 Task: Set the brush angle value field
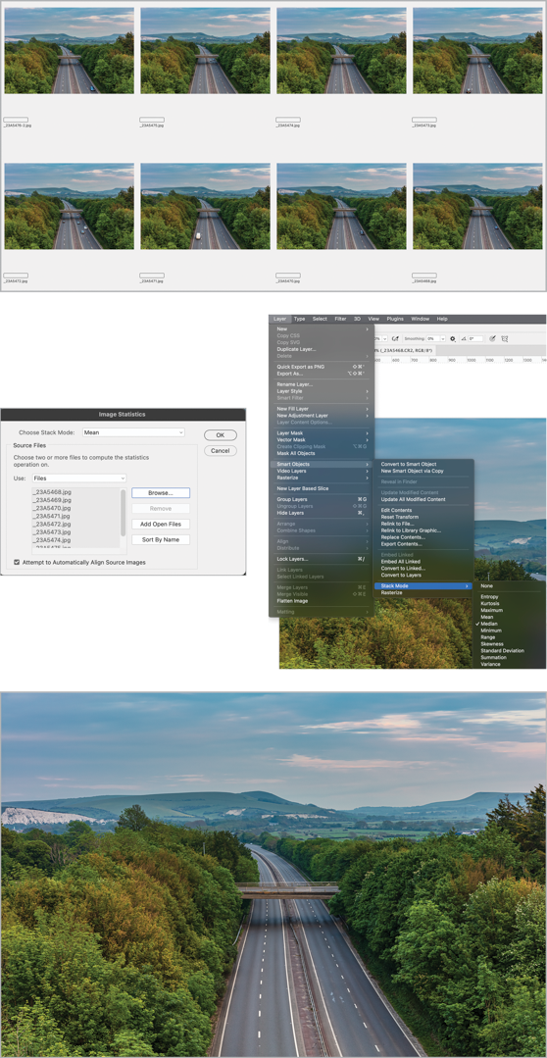pos(475,338)
